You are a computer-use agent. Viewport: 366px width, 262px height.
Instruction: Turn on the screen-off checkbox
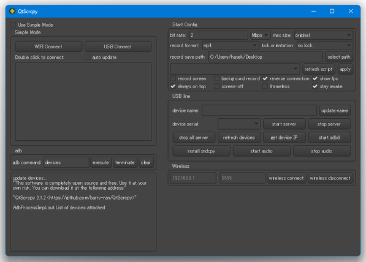click(217, 86)
